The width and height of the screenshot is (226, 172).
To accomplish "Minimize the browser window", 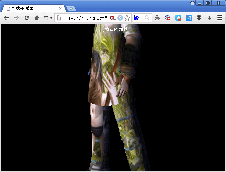I will click(199, 3).
